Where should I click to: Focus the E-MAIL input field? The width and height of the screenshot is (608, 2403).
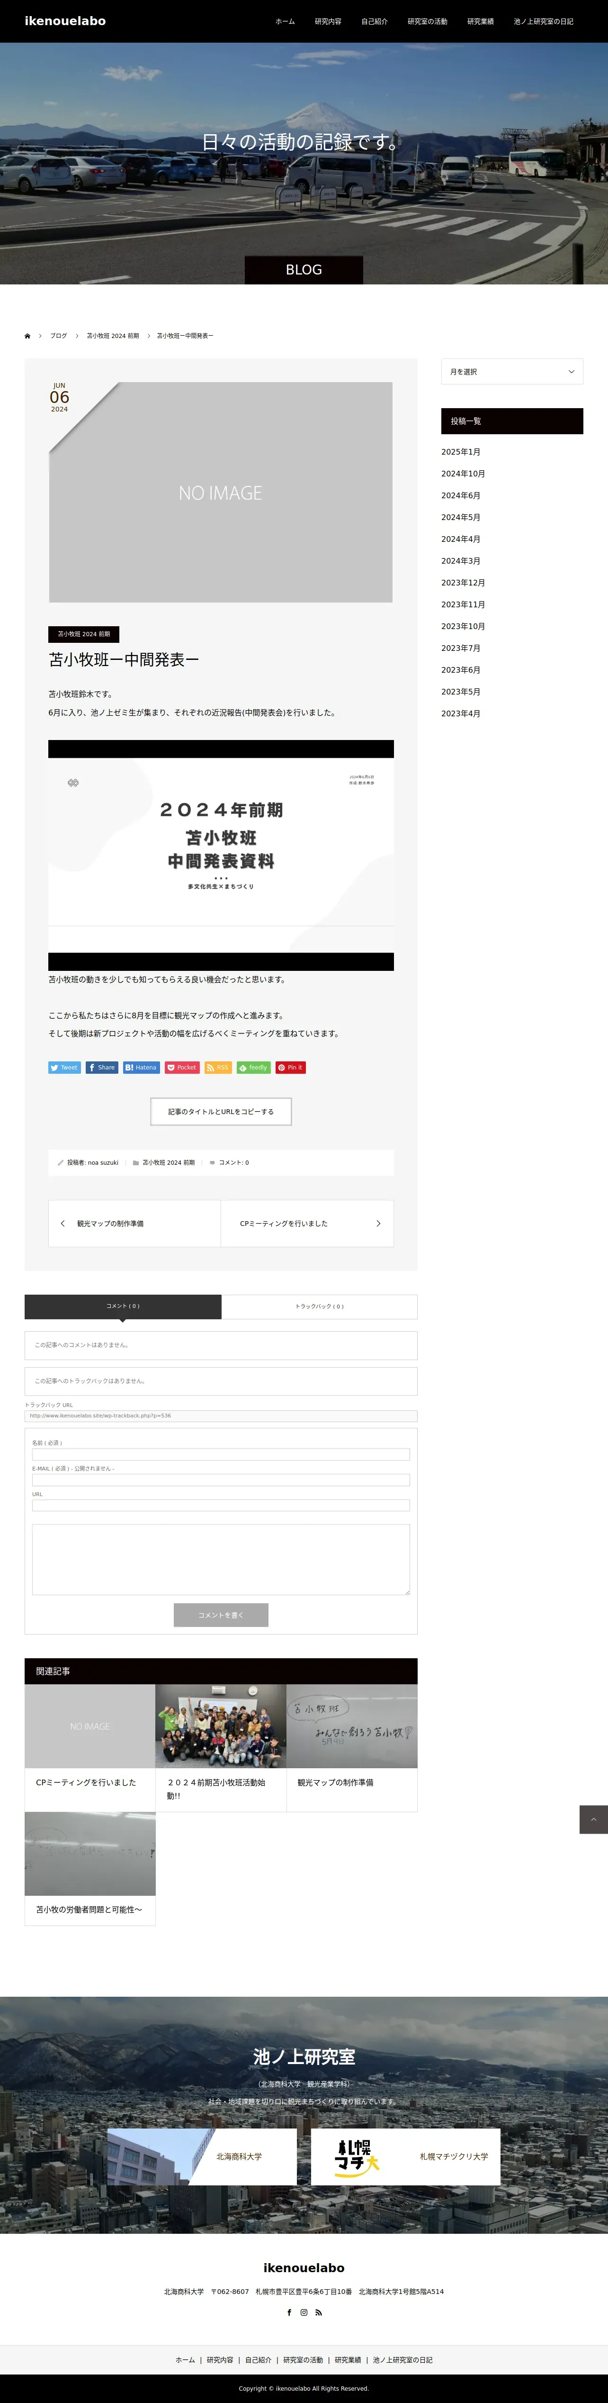[x=221, y=1480]
